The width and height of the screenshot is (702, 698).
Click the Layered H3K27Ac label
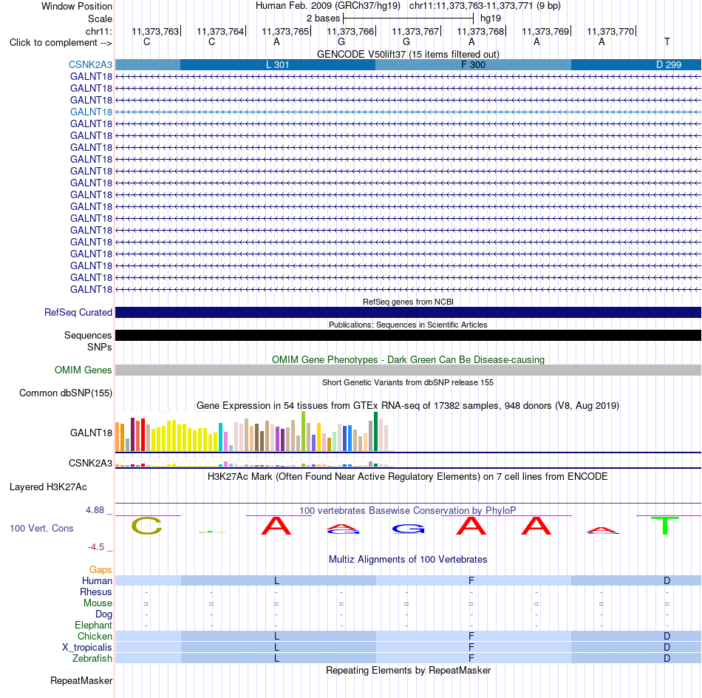[x=48, y=487]
